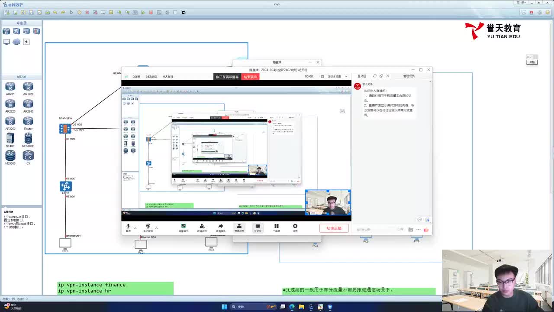Click the red end livestream button
The width and height of the screenshot is (554, 312).
click(x=334, y=228)
